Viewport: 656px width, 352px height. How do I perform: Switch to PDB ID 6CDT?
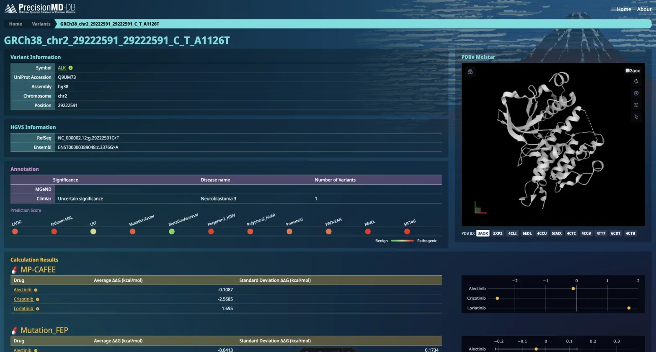pyautogui.click(x=615, y=233)
